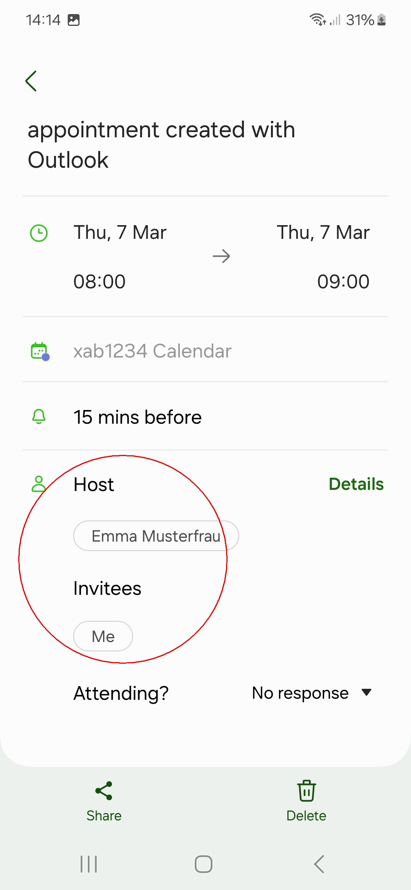Open Details for host and invitees
Viewport: 411px width, 890px height.
356,484
